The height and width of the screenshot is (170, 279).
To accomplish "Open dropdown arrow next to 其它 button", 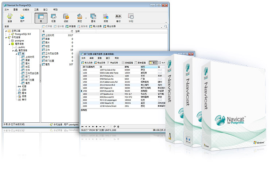I will (x=86, y=18).
